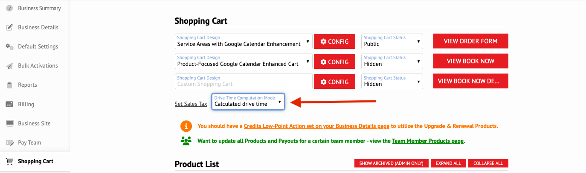Click the orange info circle icon
The height and width of the screenshot is (173, 586).
[x=186, y=126]
